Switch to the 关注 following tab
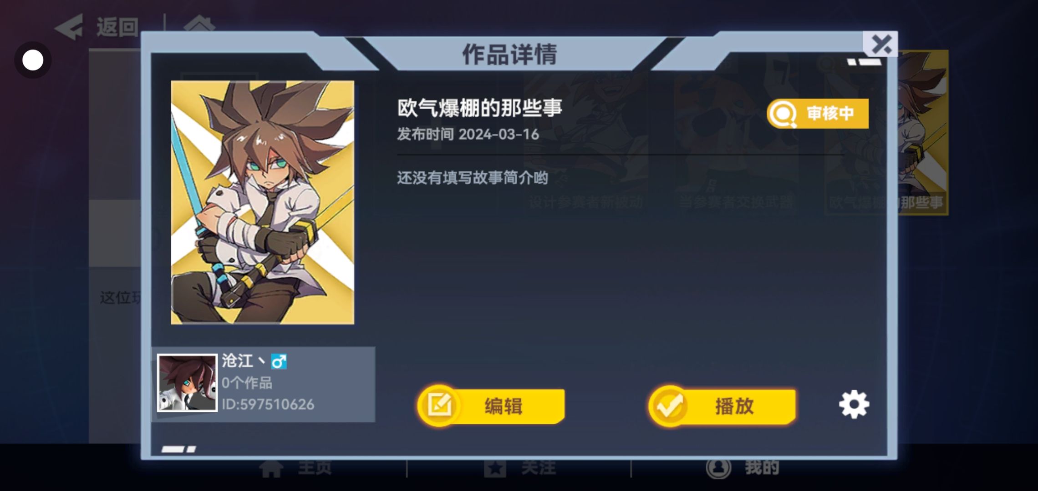 point(520,468)
